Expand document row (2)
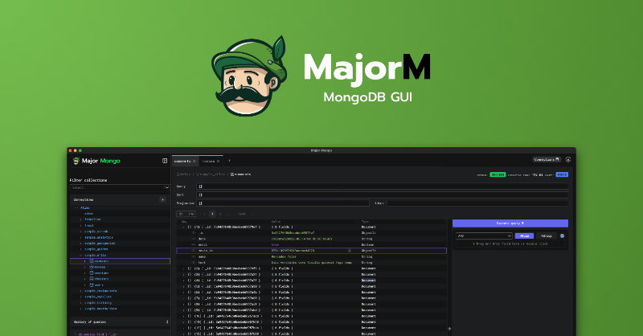This screenshot has width=643, height=336. tap(184, 268)
